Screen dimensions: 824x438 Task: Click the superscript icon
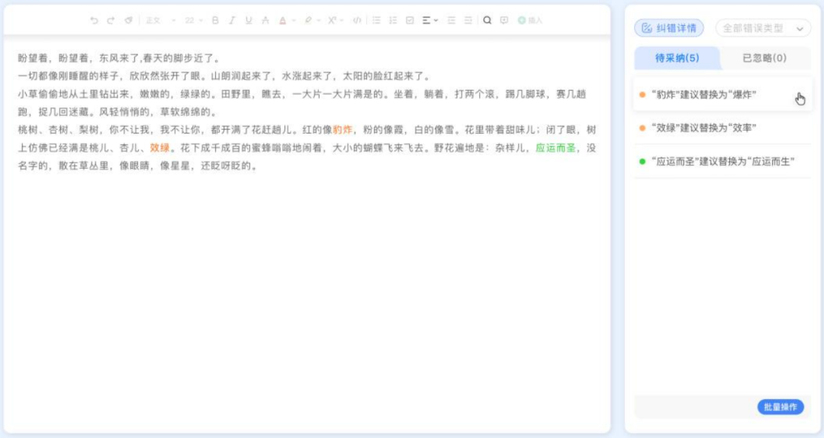pyautogui.click(x=332, y=21)
